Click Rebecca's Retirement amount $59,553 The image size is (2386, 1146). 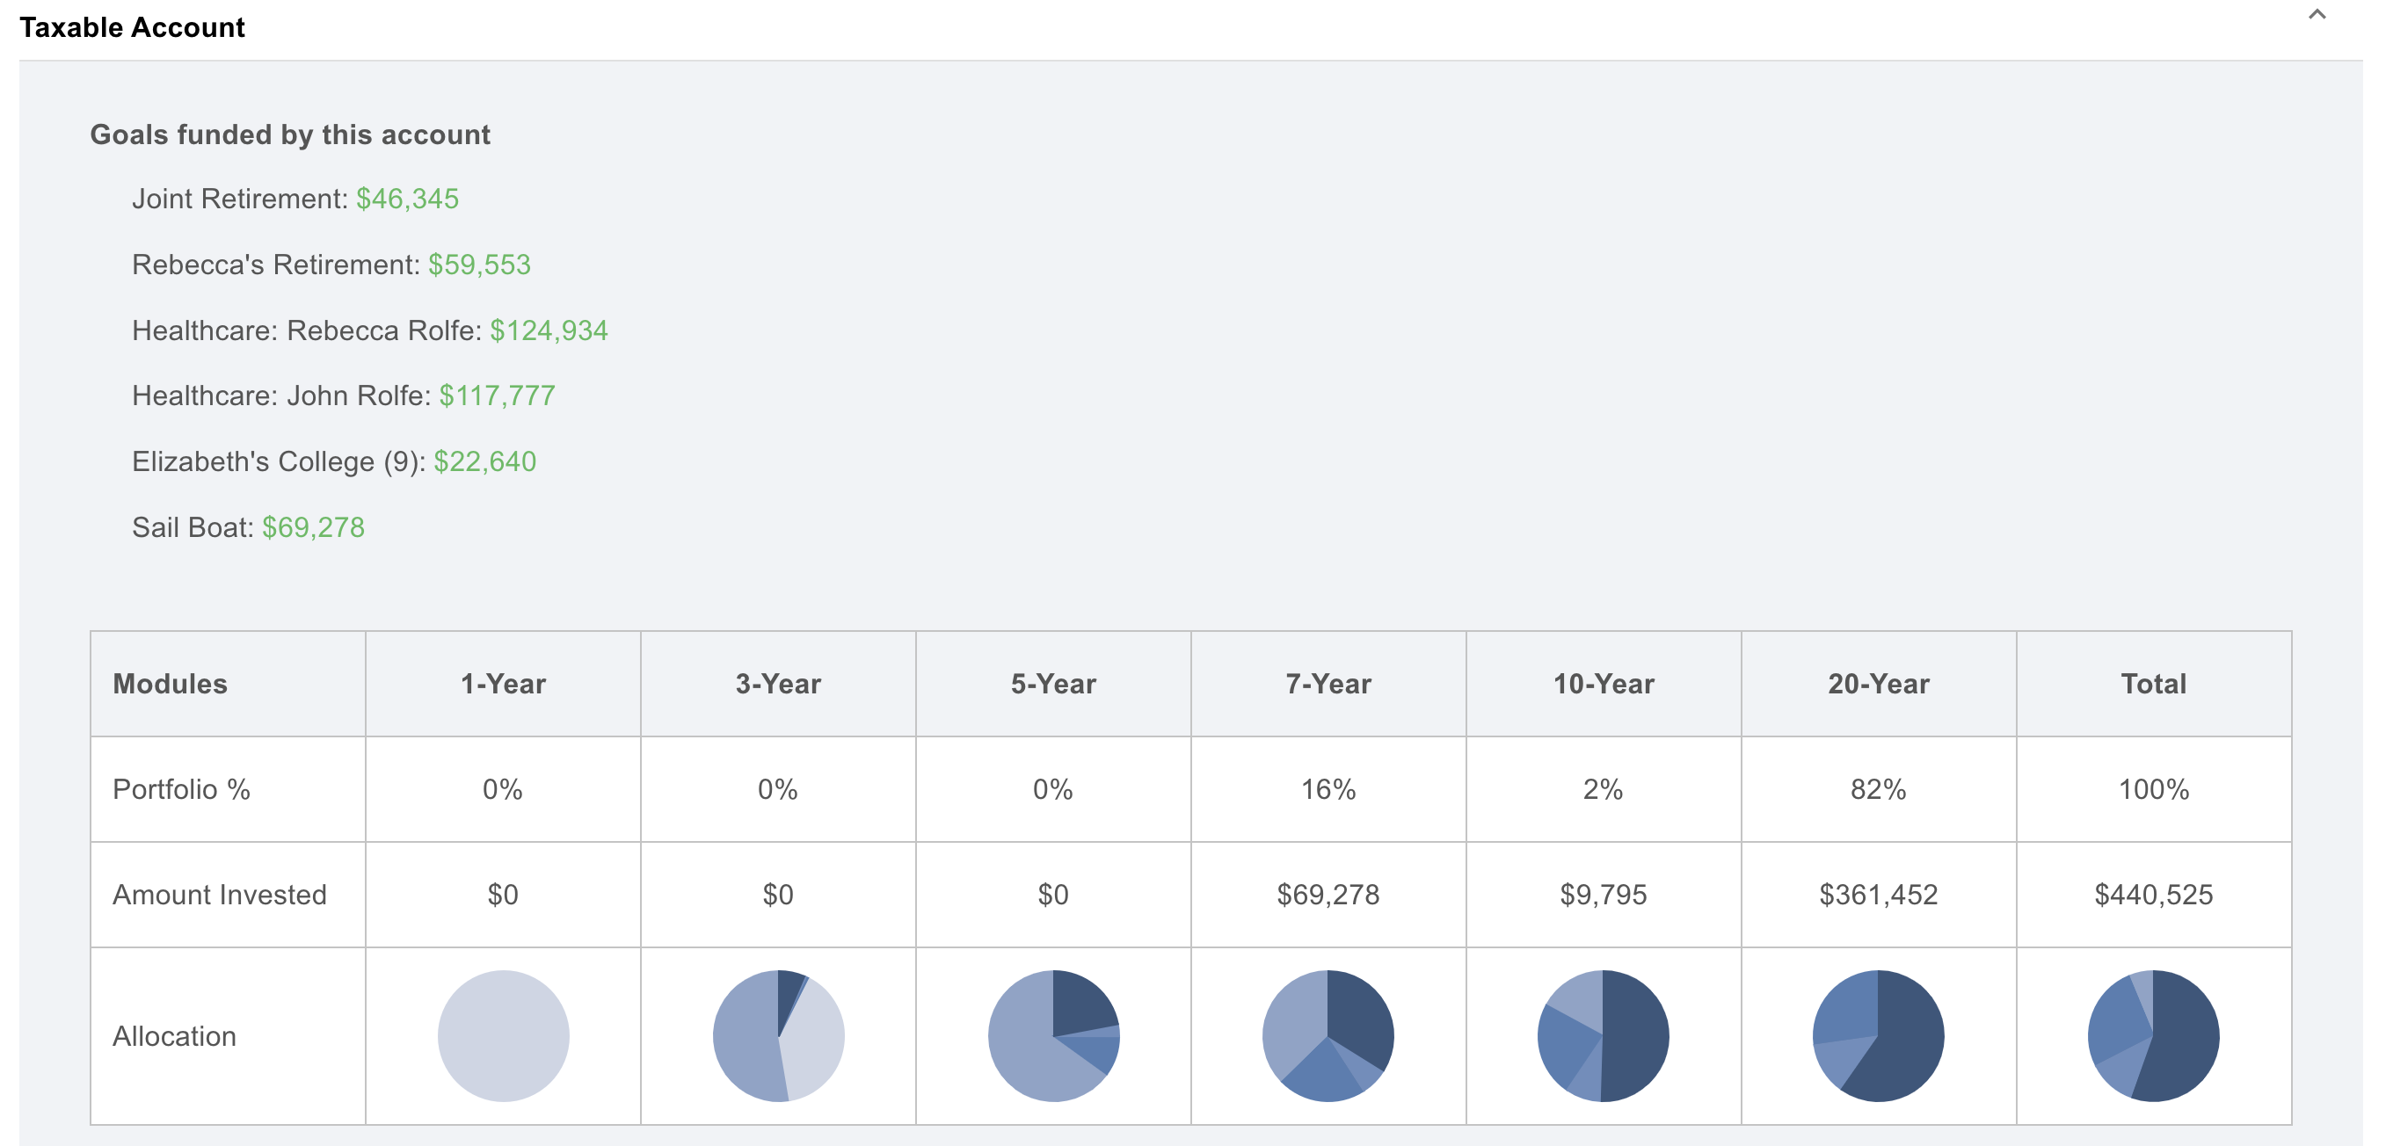click(479, 265)
